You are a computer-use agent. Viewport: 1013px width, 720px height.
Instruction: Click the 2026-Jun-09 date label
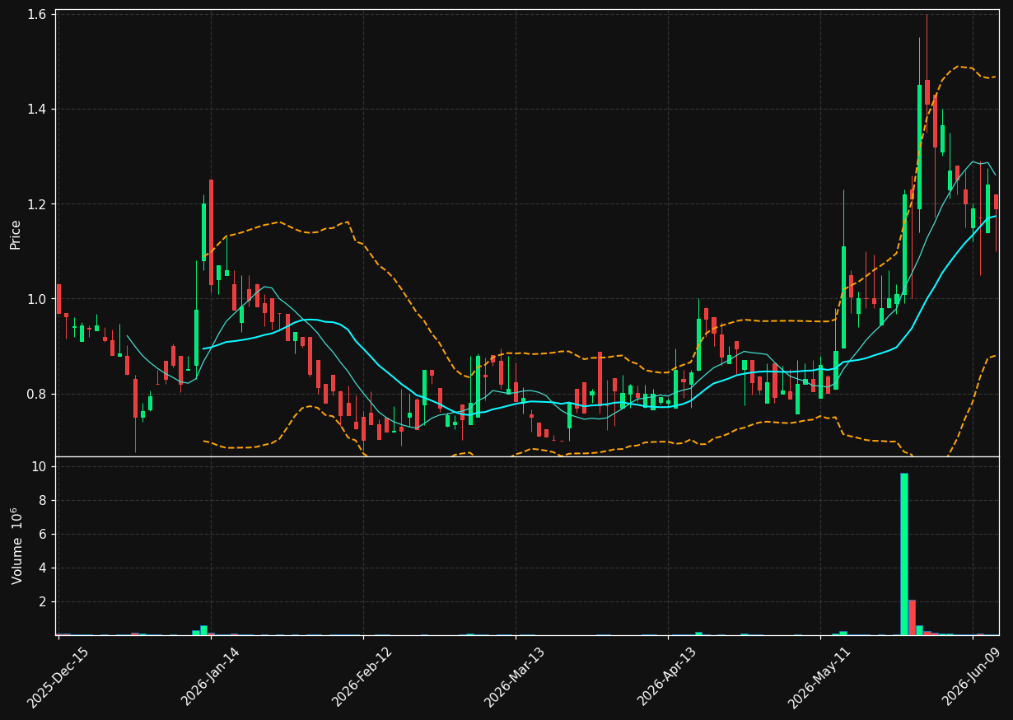tap(972, 677)
